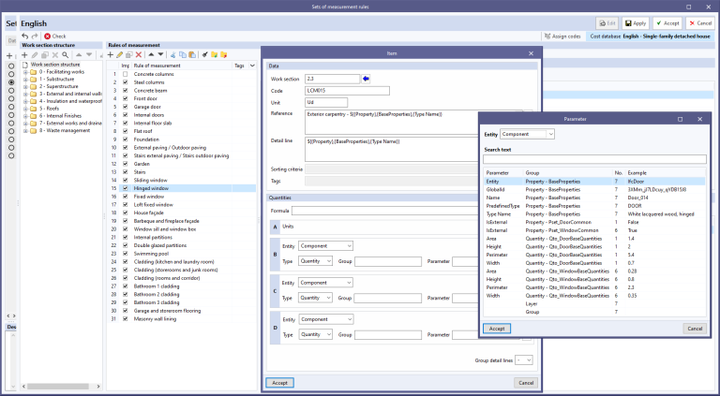The width and height of the screenshot is (720, 396).
Task: Click Cancel in the Item dialog
Action: [x=524, y=383]
